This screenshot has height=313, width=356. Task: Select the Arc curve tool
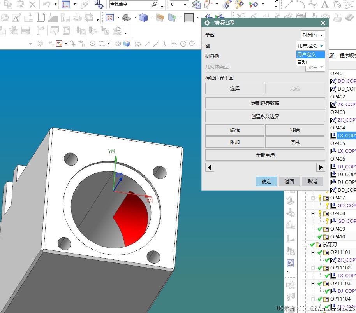[301, 4]
